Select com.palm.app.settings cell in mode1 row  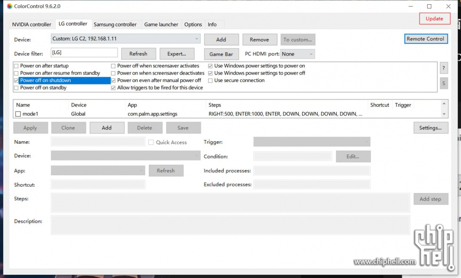pyautogui.click(x=153, y=114)
